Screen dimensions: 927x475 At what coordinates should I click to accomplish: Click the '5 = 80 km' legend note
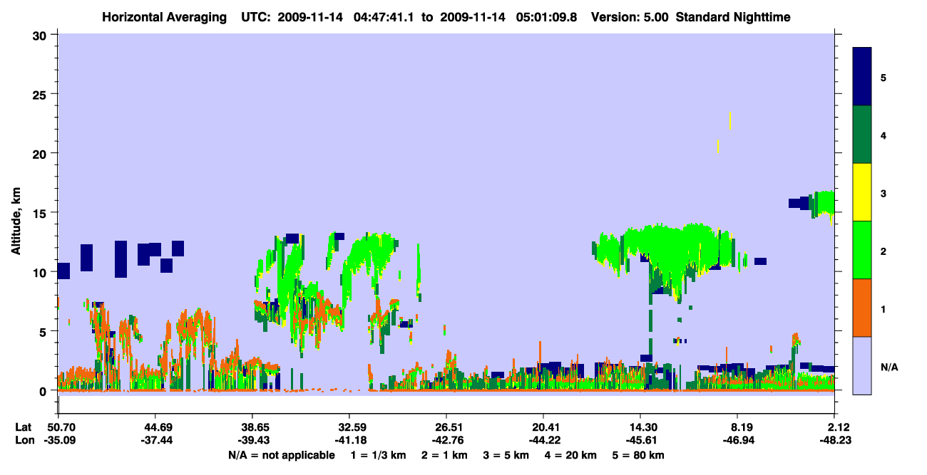coord(639,455)
